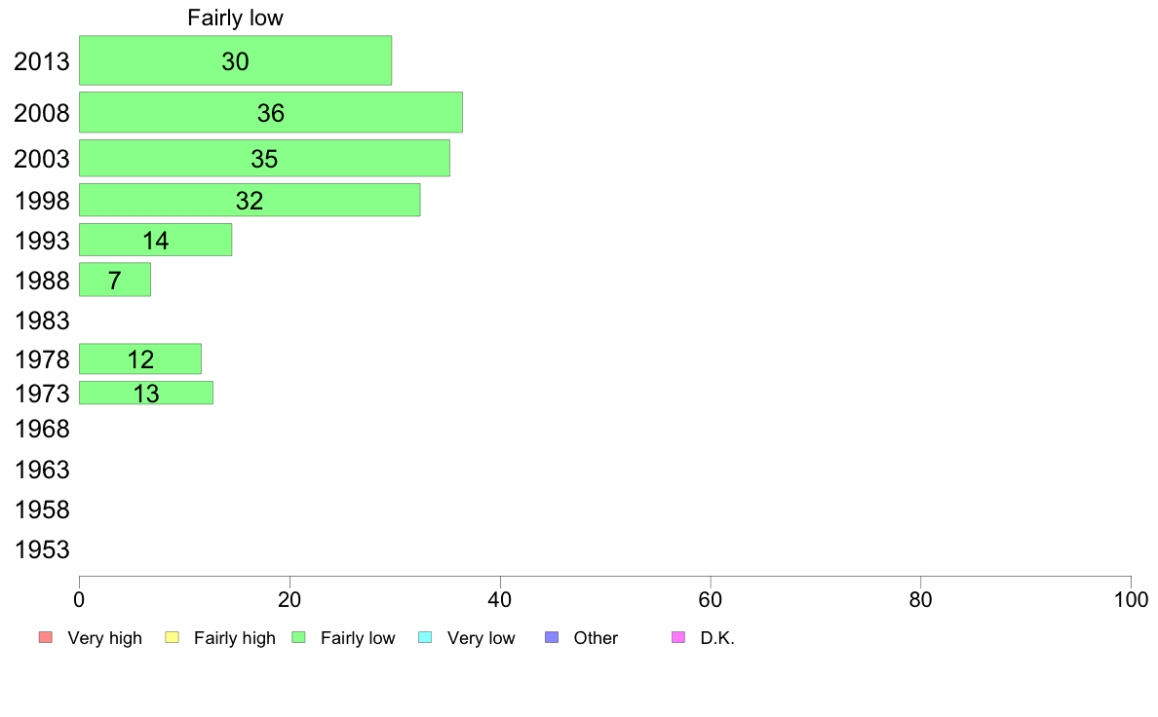Click the green Fairly low legend swatch
This screenshot has height=717, width=1158.
click(x=298, y=637)
